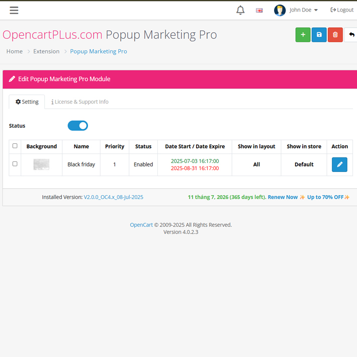Click the Priority column header
Image resolution: width=357 pixels, height=357 pixels.
(x=115, y=146)
